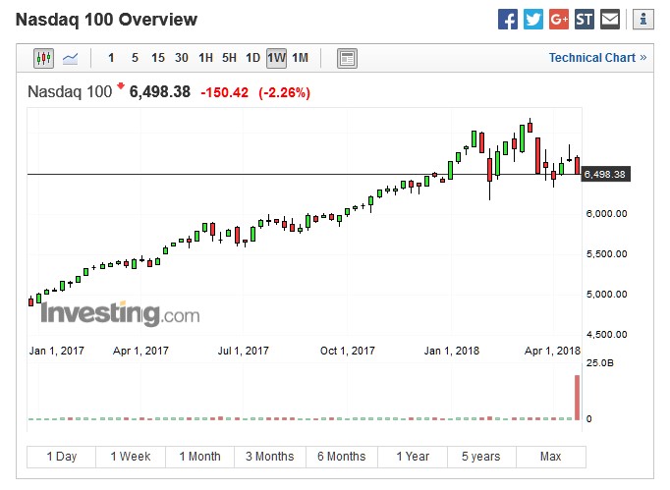670x490 pixels.
Task: Open the info icon
Action: pyautogui.click(x=643, y=20)
